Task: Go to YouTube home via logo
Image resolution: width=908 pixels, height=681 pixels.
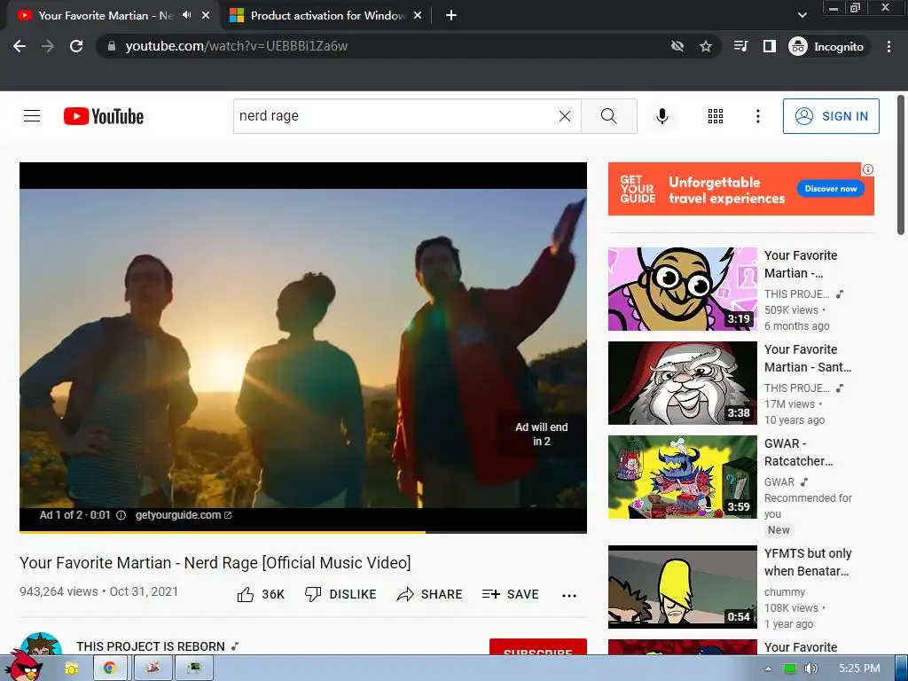Action: tap(104, 116)
